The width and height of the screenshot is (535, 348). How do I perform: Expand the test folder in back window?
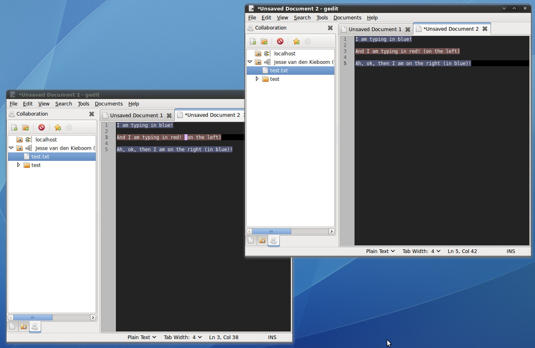pos(19,165)
